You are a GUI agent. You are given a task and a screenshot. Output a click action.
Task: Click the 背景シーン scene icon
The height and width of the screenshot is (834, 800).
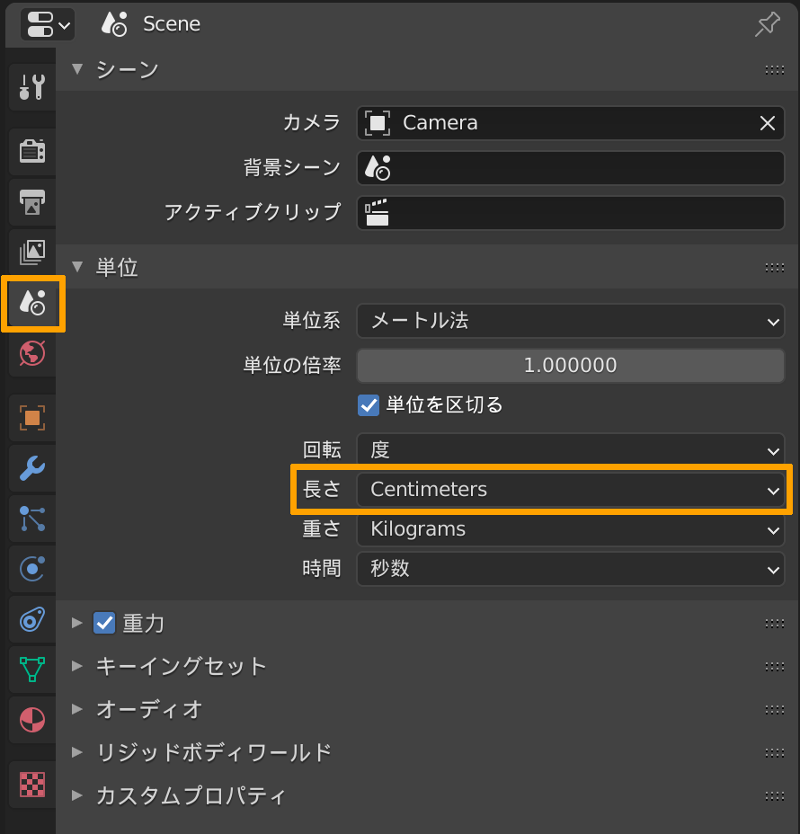click(378, 168)
